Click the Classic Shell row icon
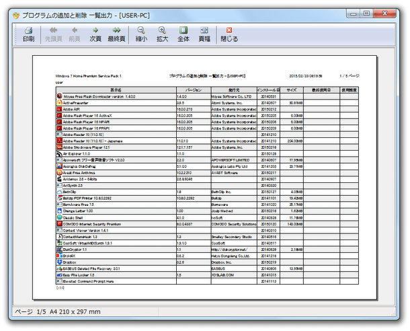The height and width of the screenshot is (331, 410). coord(59,217)
